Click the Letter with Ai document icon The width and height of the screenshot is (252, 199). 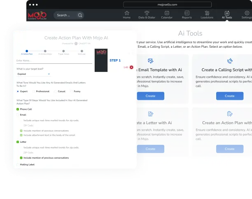[x=151, y=114]
